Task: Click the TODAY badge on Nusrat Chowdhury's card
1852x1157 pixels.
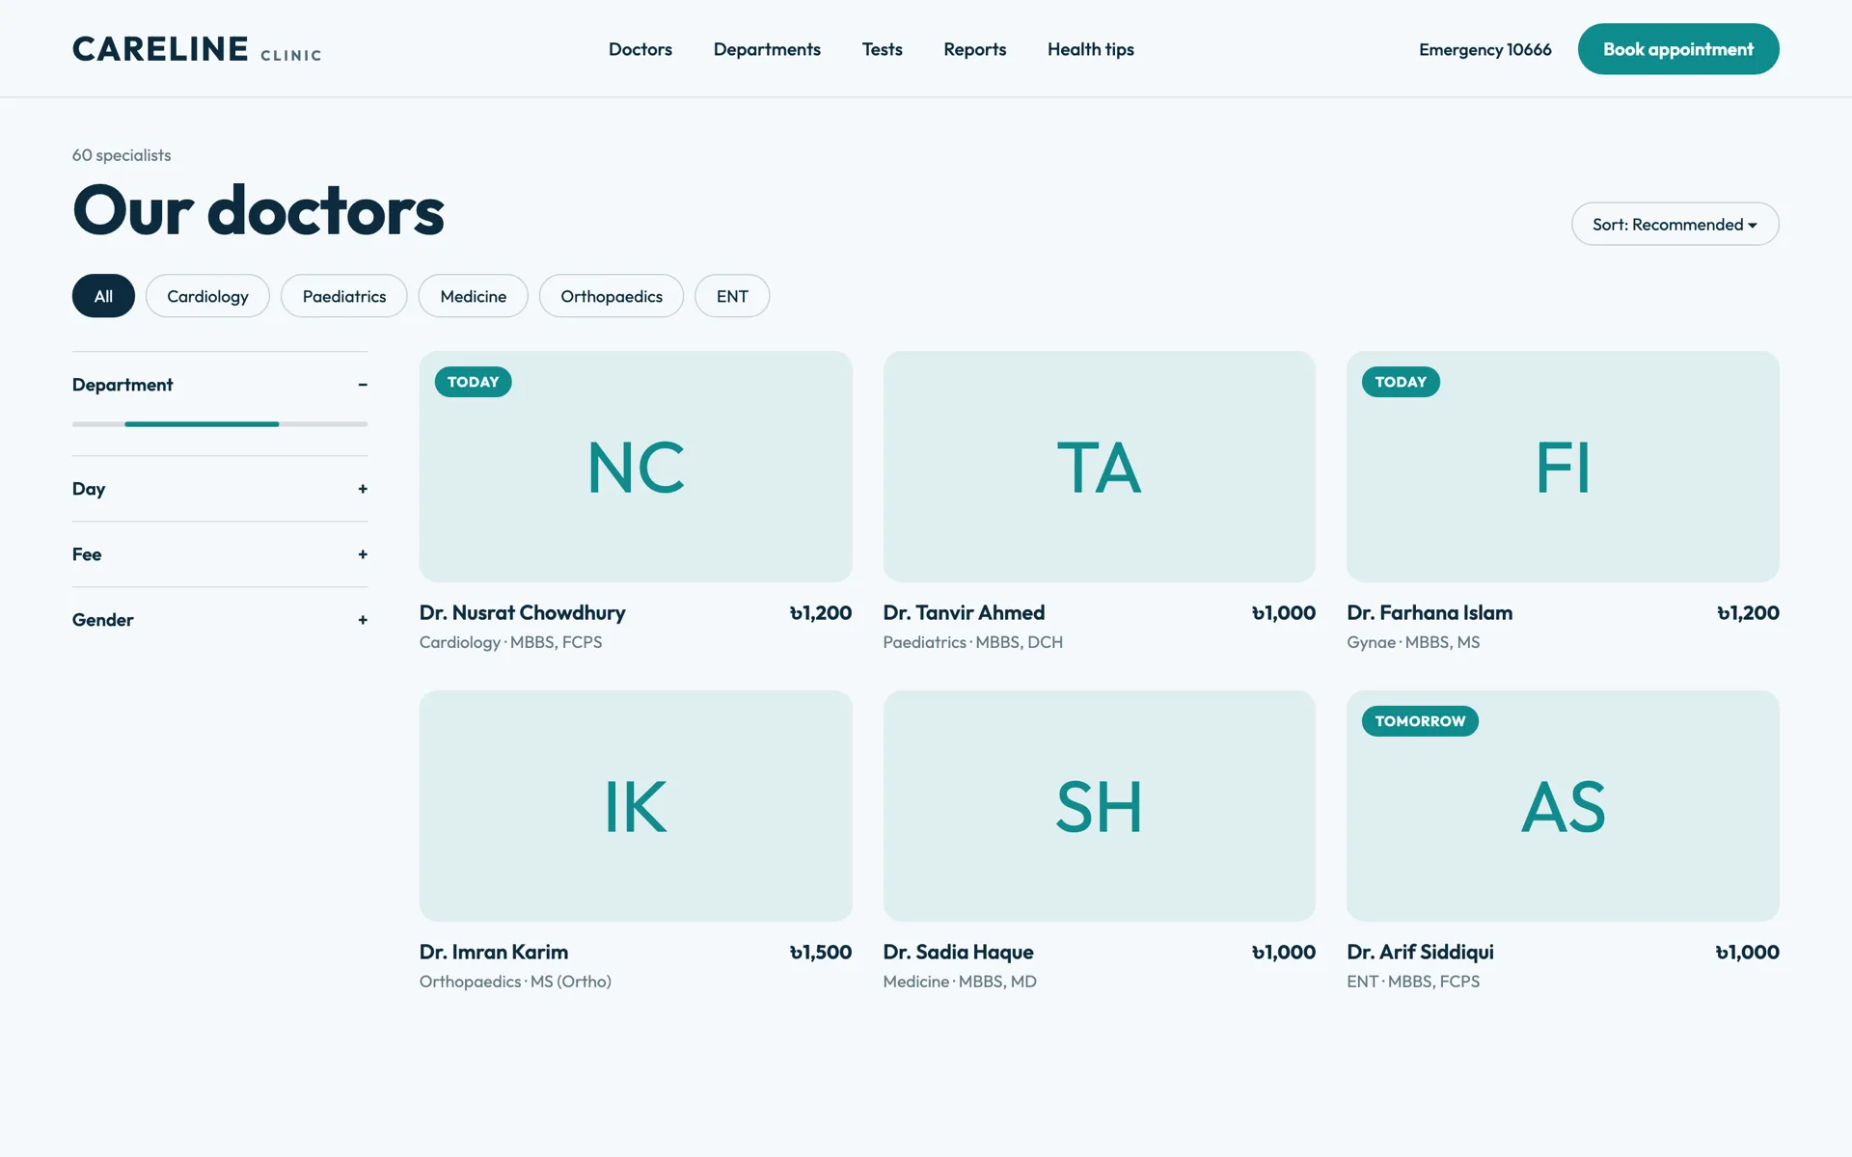Action: click(x=474, y=382)
